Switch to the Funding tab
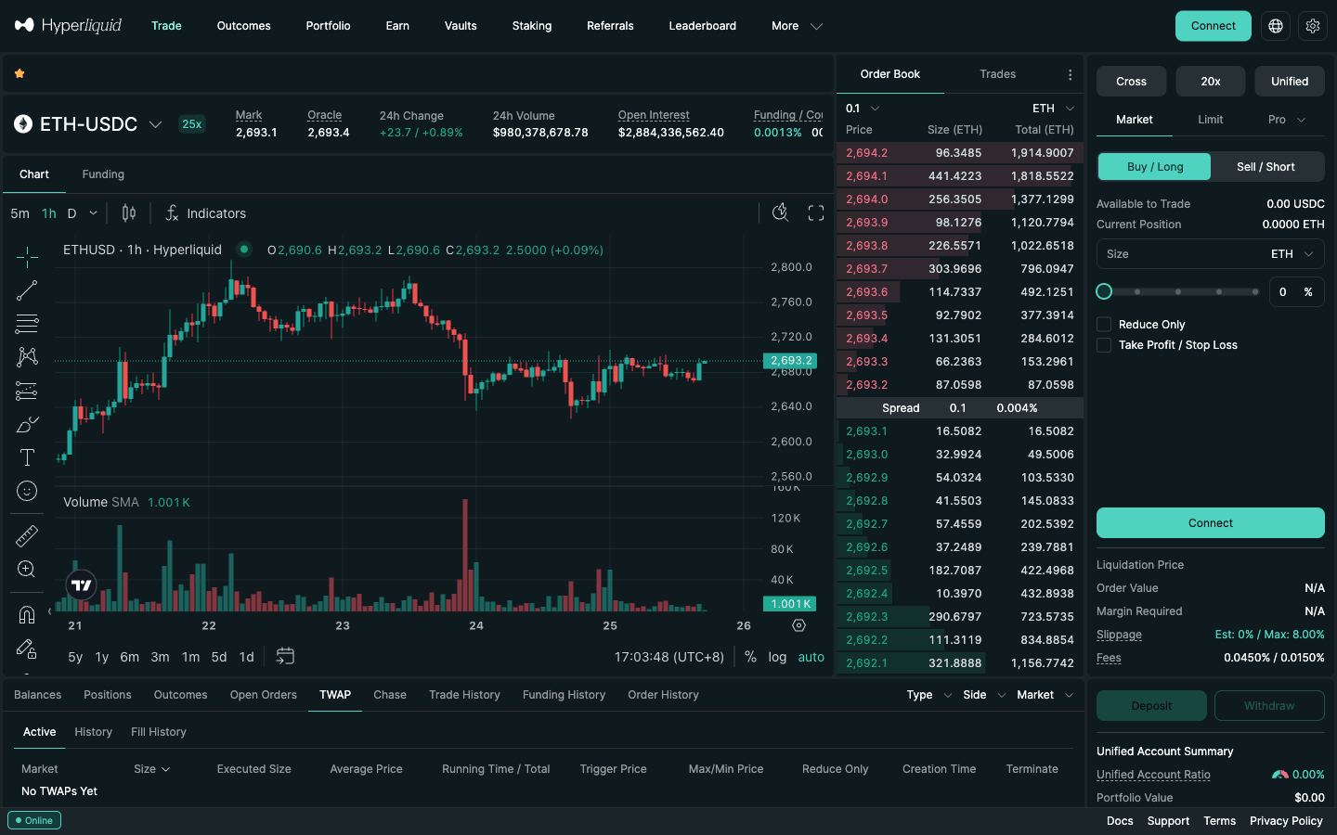1337x835 pixels. click(103, 174)
